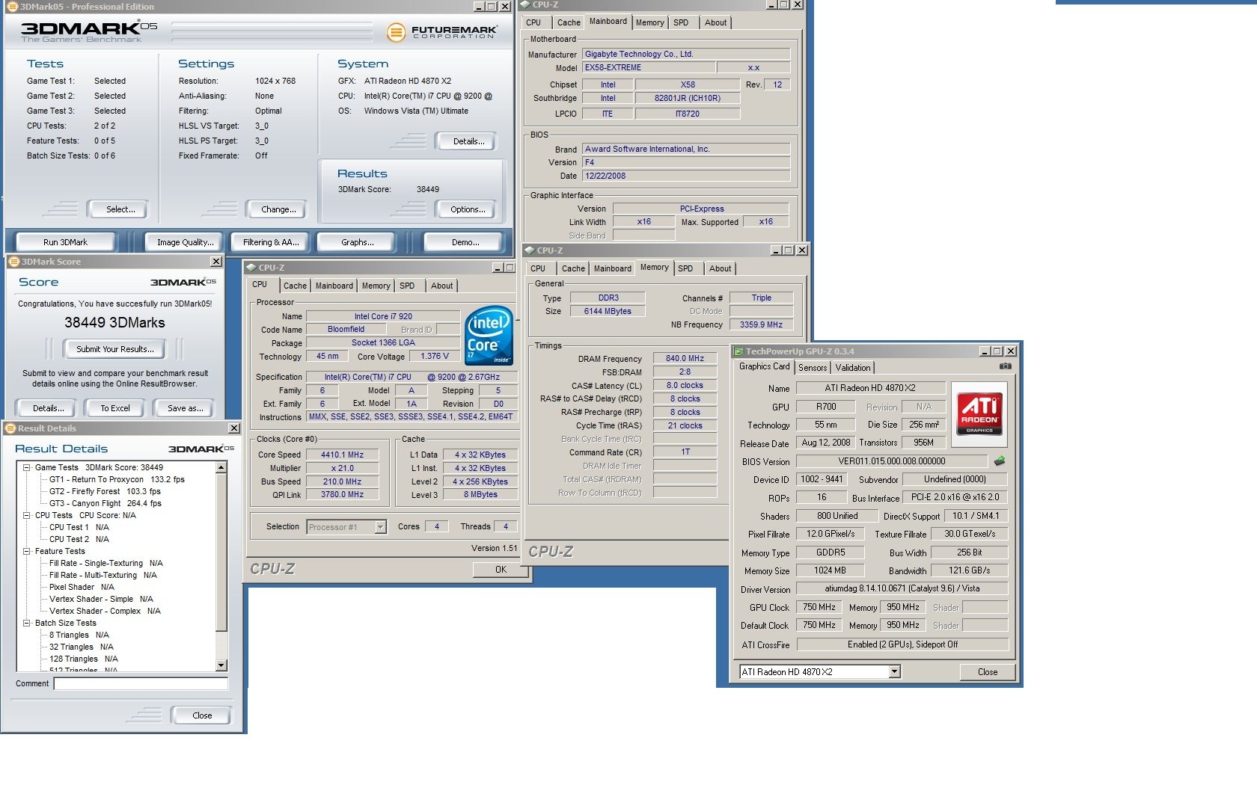Click the ATI CrossFire status field
1257x785 pixels.
902,644
